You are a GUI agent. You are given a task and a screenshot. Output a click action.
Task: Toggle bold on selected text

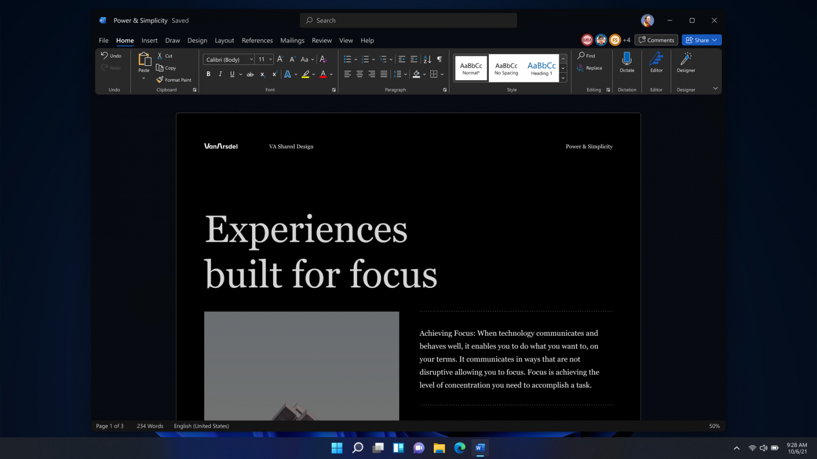click(208, 74)
